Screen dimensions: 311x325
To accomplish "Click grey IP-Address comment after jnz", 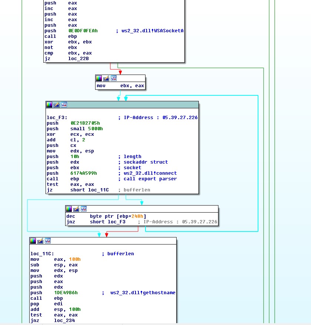I will tap(178, 222).
